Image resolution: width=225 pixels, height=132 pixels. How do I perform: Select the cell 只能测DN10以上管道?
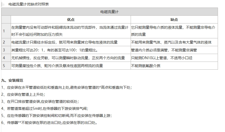tap(174, 58)
